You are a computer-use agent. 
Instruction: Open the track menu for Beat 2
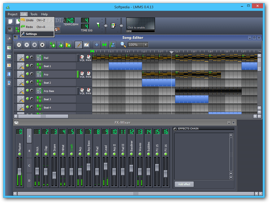pos(21,82)
